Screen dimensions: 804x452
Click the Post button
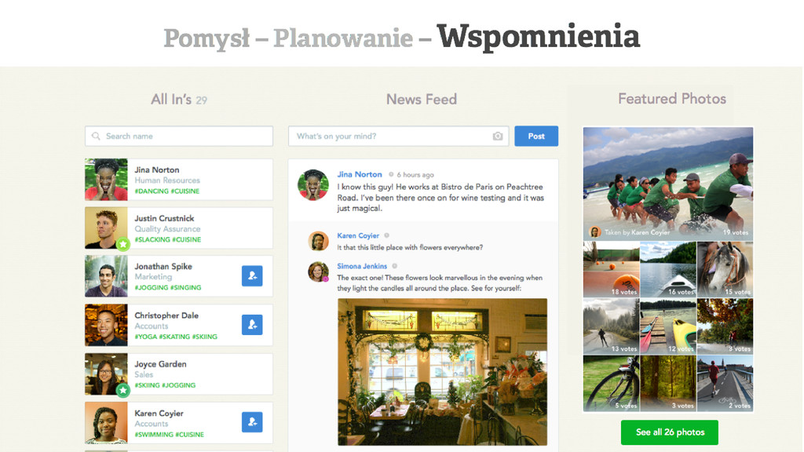536,136
